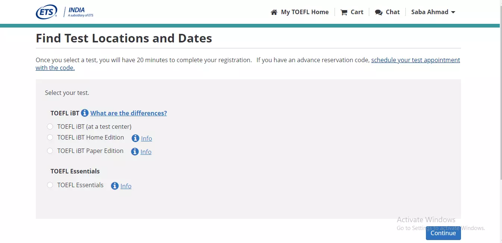Viewport: 502px width, 243px height.
Task: Open the Chat menu item
Action: [x=387, y=12]
